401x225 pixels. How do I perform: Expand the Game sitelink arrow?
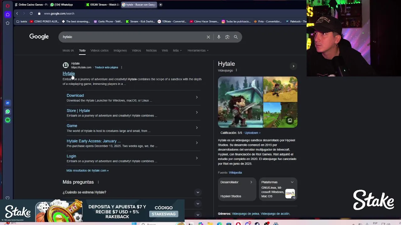click(197, 127)
